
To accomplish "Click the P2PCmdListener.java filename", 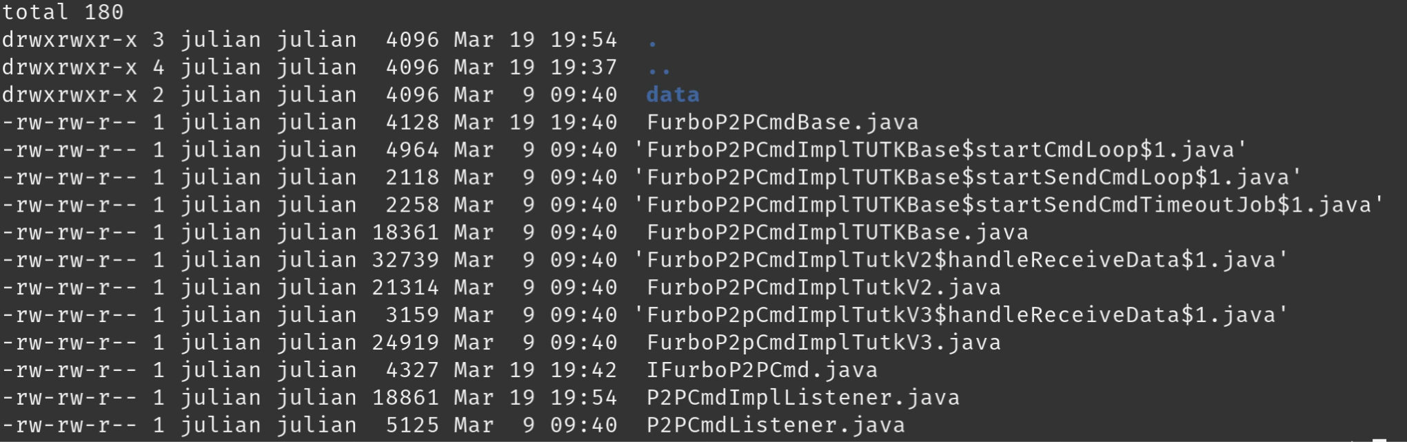I will [x=776, y=425].
